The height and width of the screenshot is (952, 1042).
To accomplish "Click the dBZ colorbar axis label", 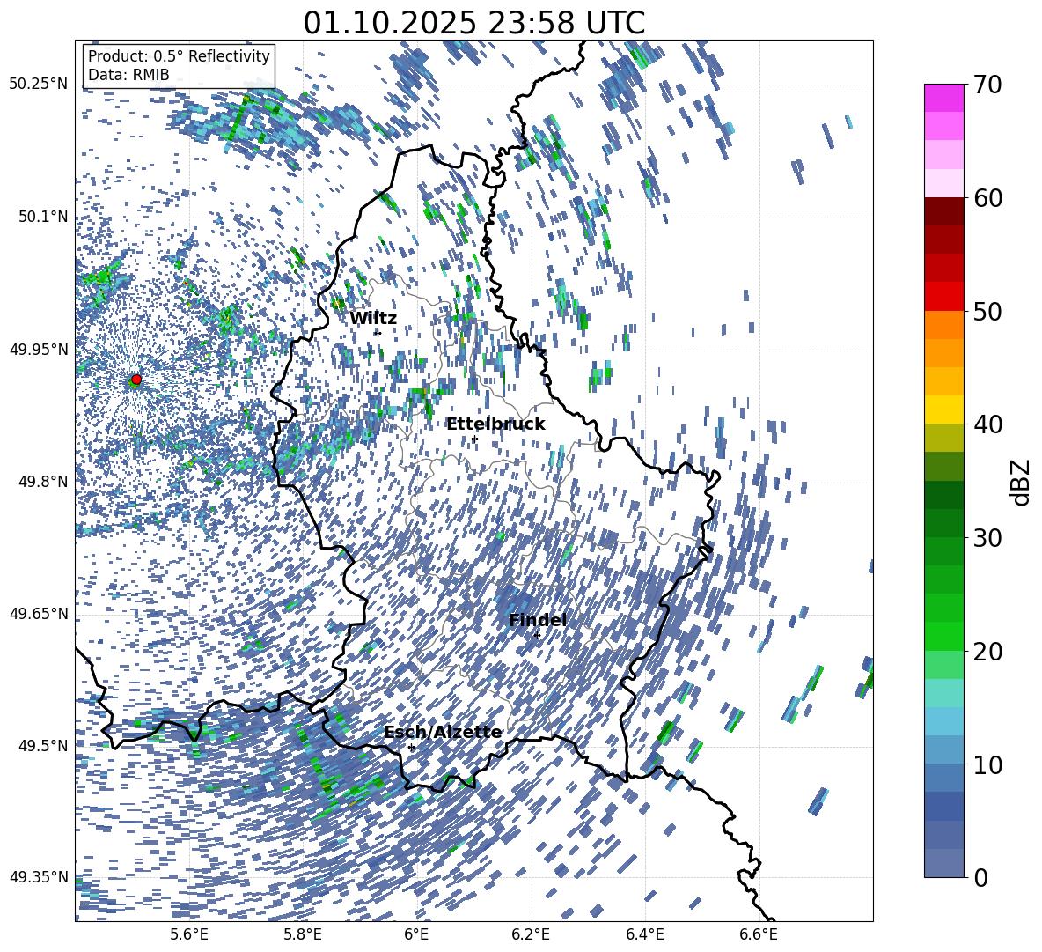I will tap(1020, 482).
